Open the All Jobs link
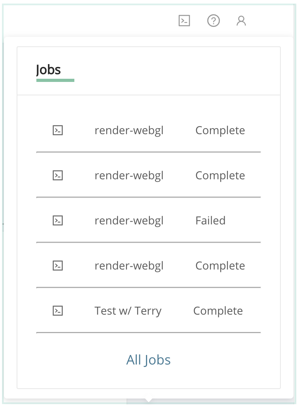 (148, 360)
